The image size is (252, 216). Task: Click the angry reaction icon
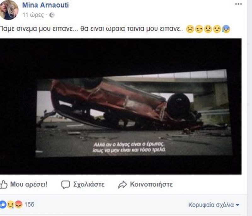19,205
